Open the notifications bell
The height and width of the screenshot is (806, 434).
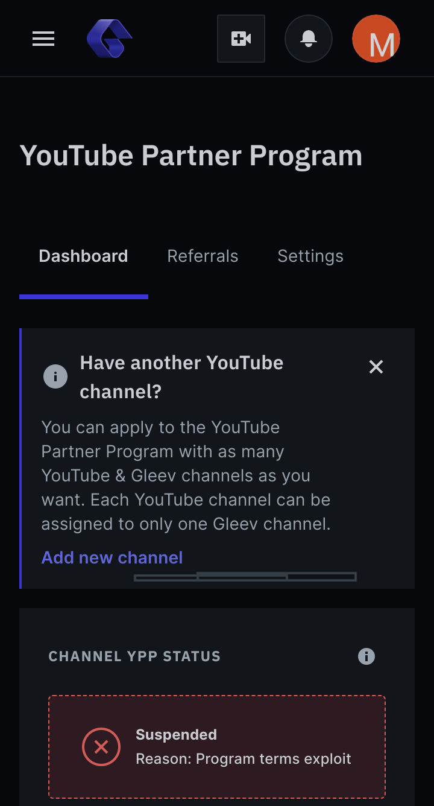tap(309, 39)
